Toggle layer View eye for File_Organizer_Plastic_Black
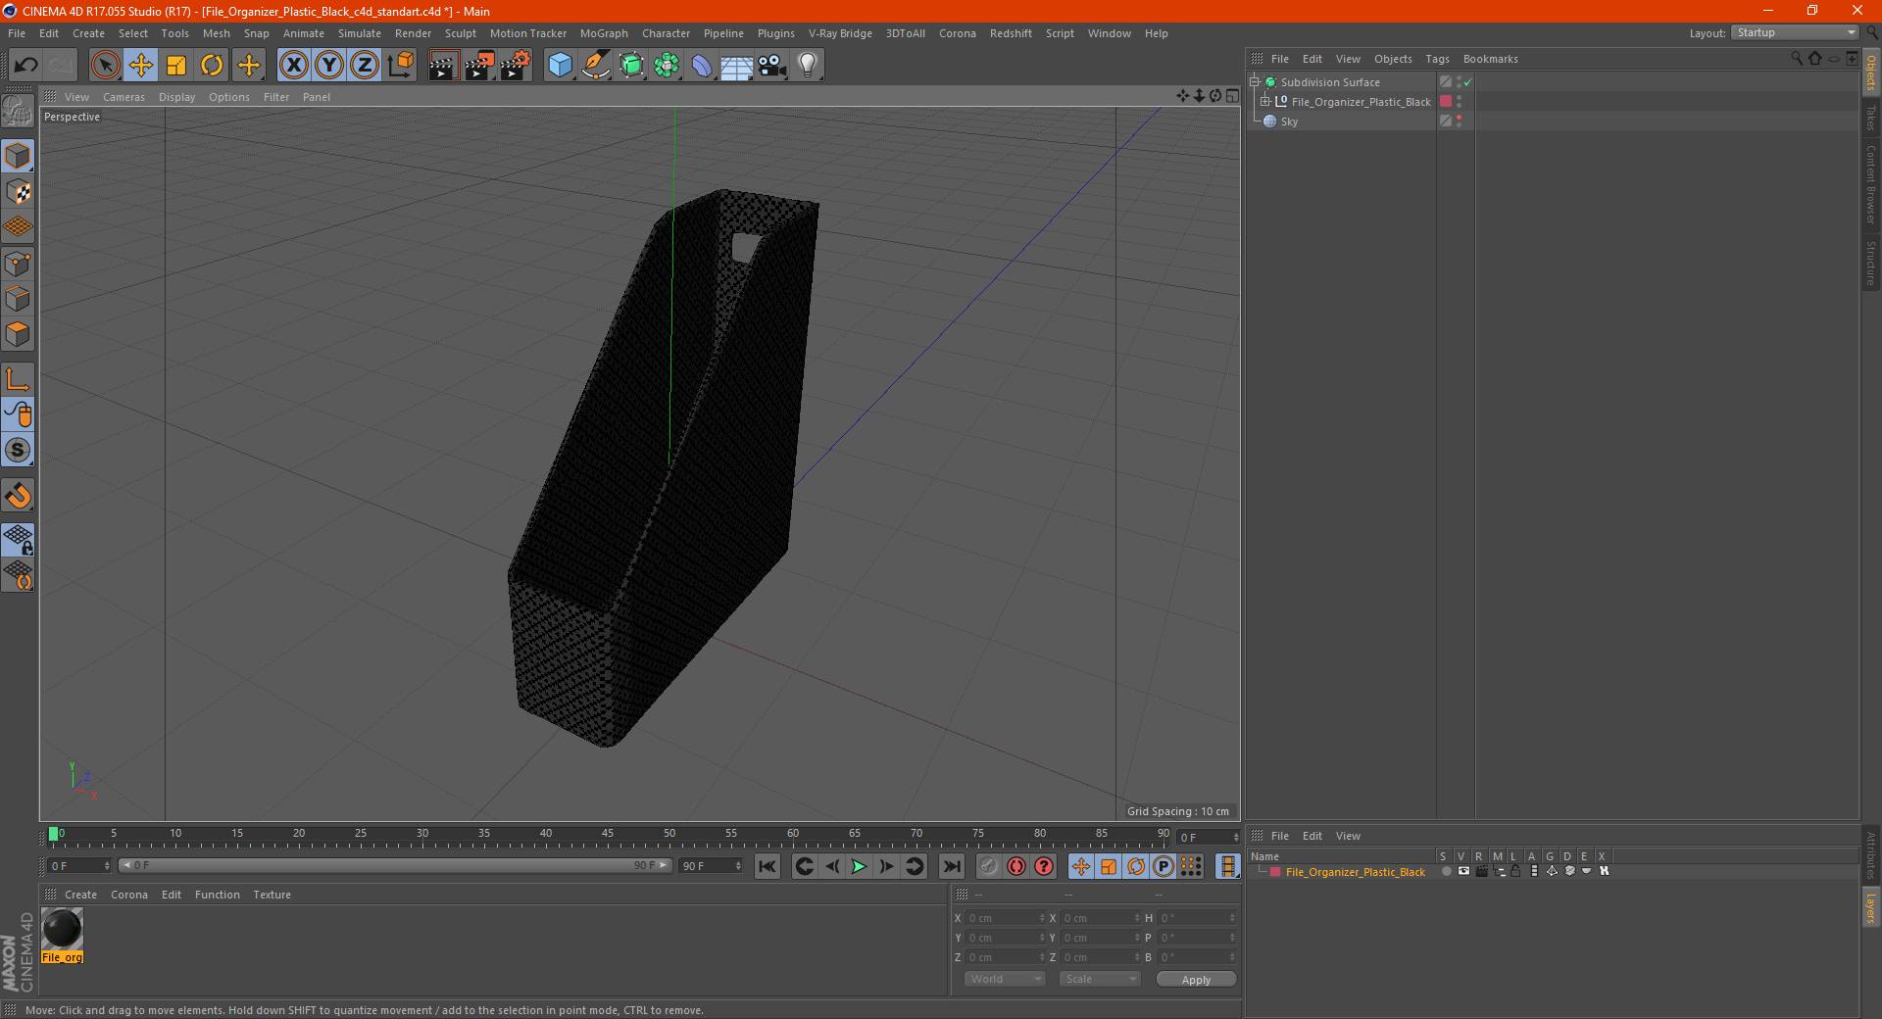 click(1463, 872)
